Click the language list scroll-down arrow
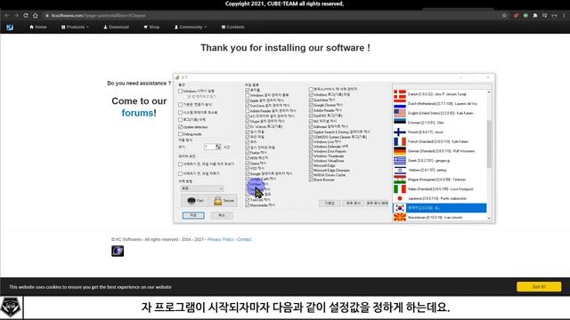 tap(489, 219)
